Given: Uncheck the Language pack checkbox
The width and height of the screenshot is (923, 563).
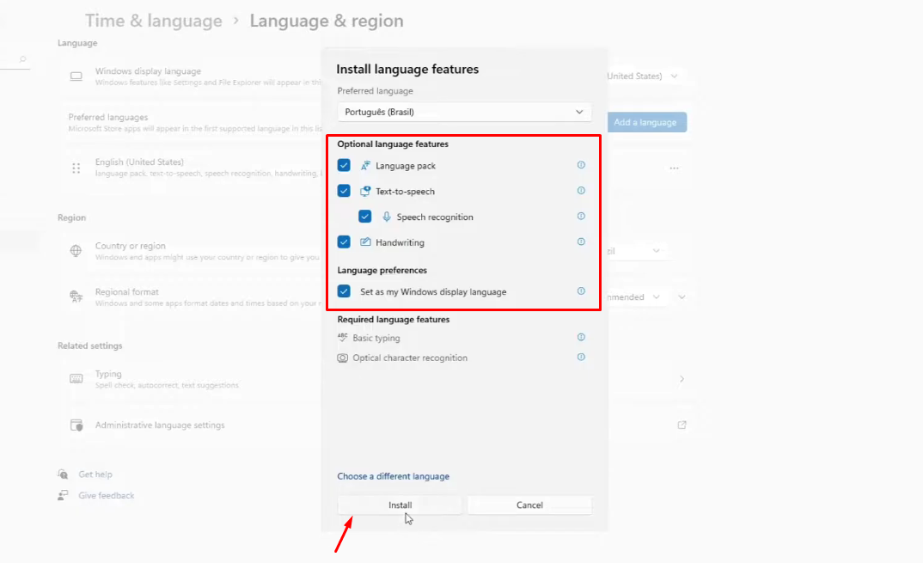Looking at the screenshot, I should tap(344, 166).
